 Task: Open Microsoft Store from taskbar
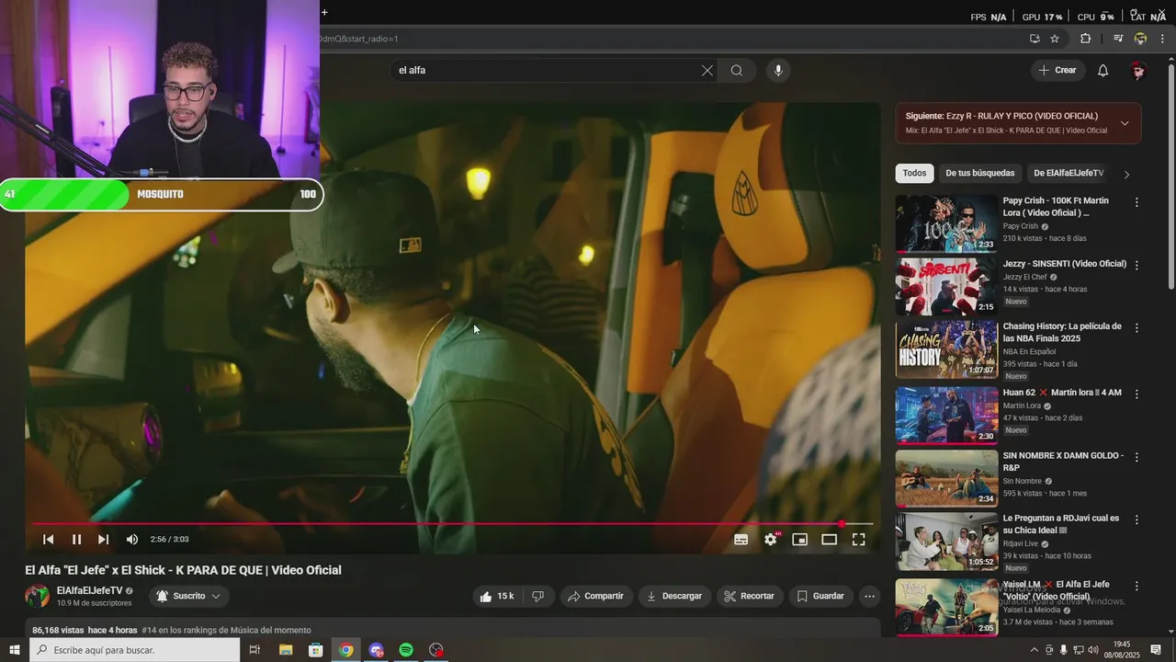click(x=315, y=650)
